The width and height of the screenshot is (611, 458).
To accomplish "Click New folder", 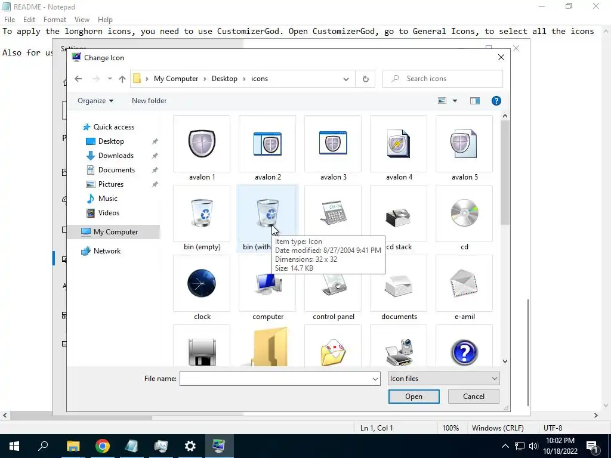I will coord(149,101).
